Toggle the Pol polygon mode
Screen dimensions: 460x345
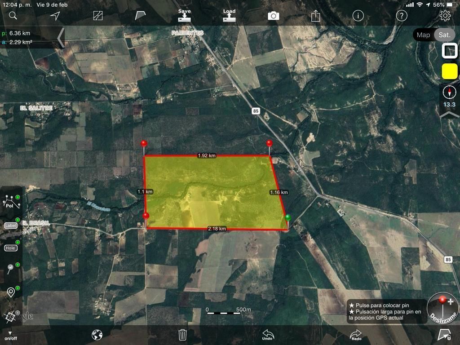pyautogui.click(x=11, y=202)
